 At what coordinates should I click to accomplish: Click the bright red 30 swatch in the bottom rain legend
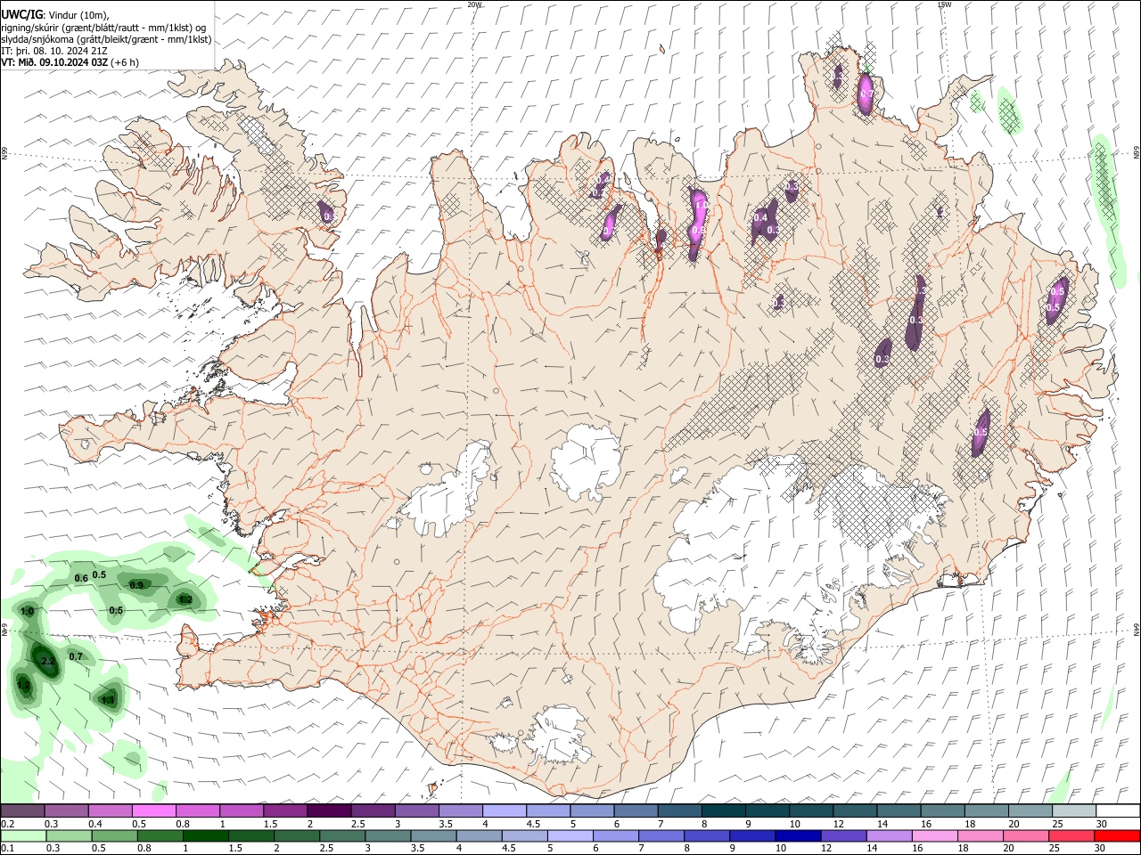1116,835
